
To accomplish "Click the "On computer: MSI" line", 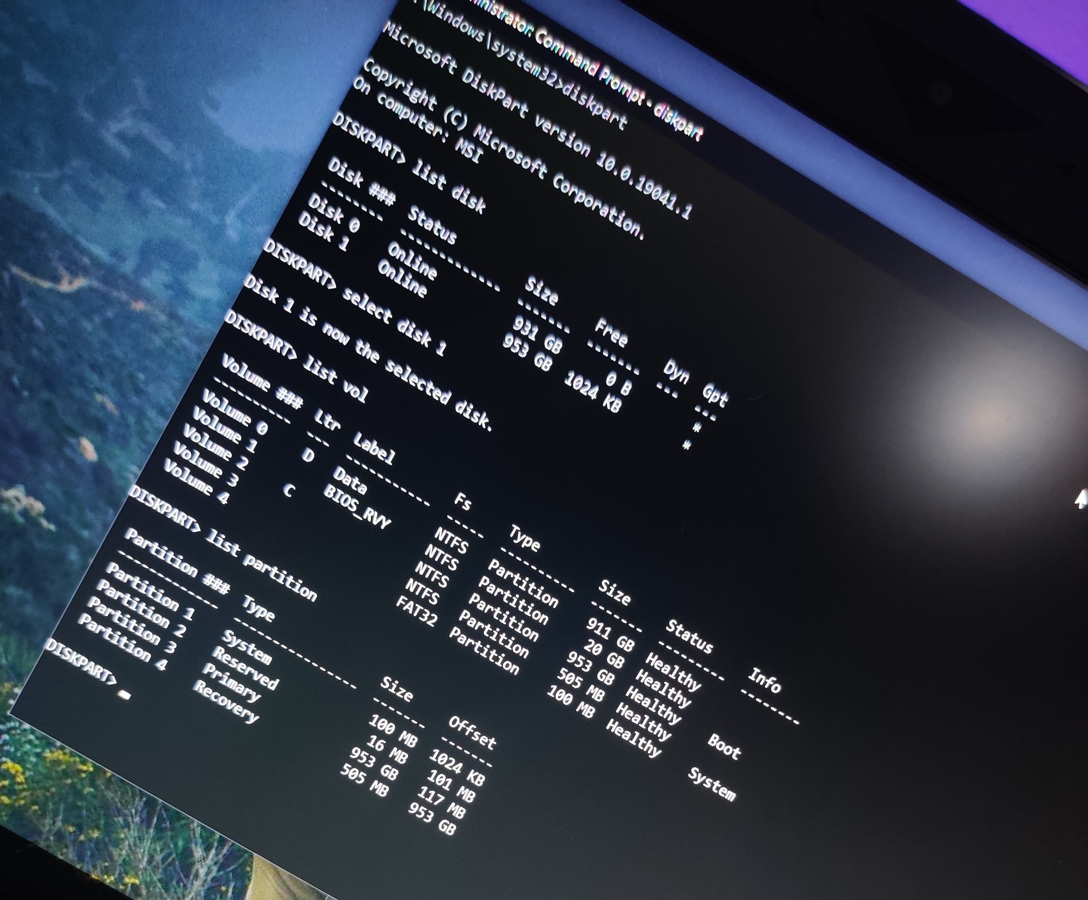I will (417, 120).
